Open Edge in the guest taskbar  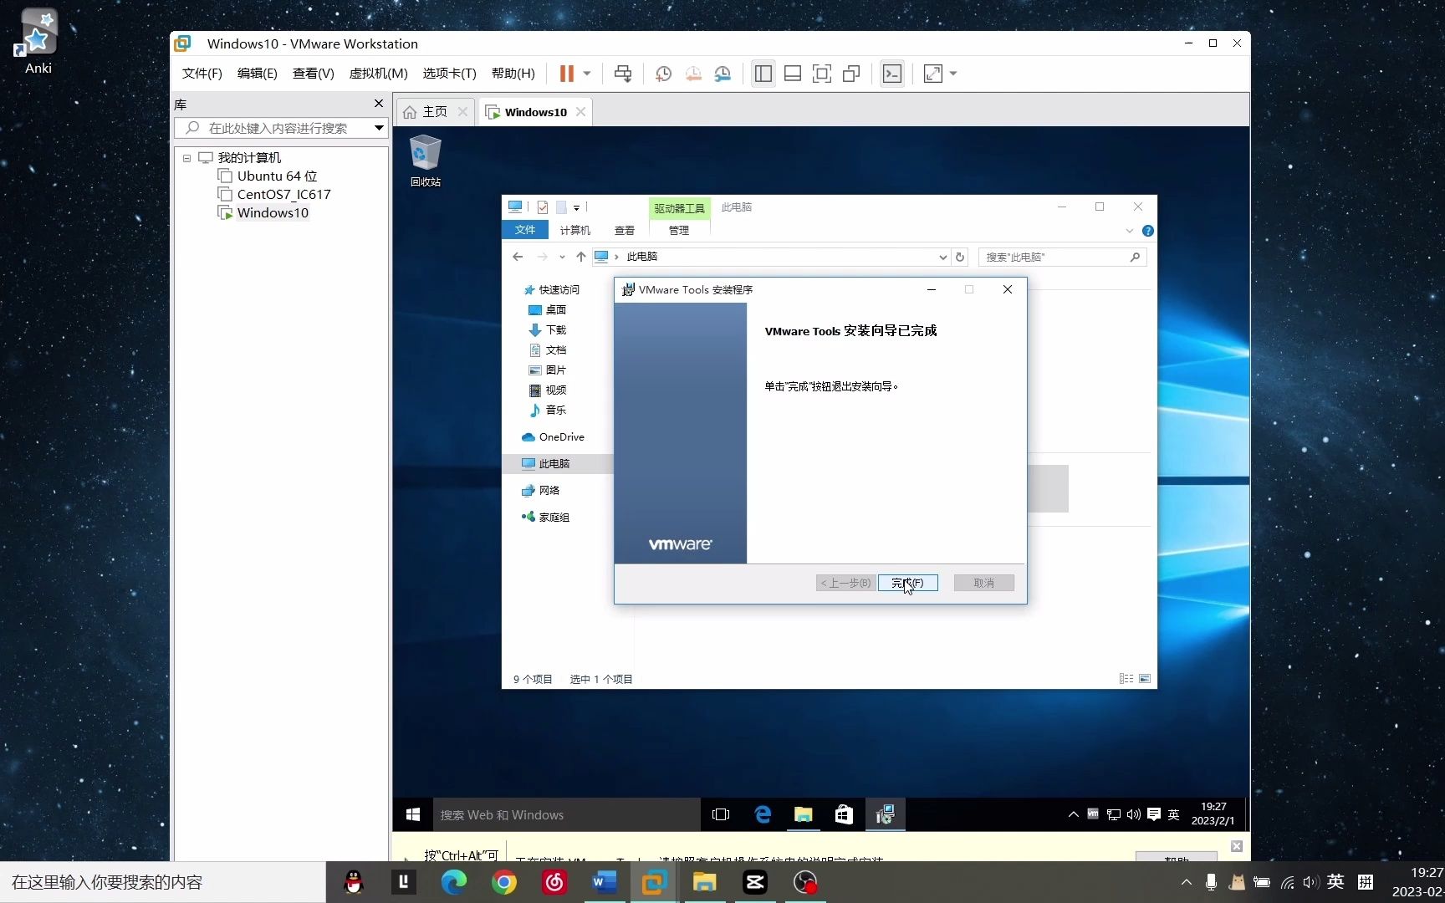click(x=763, y=814)
